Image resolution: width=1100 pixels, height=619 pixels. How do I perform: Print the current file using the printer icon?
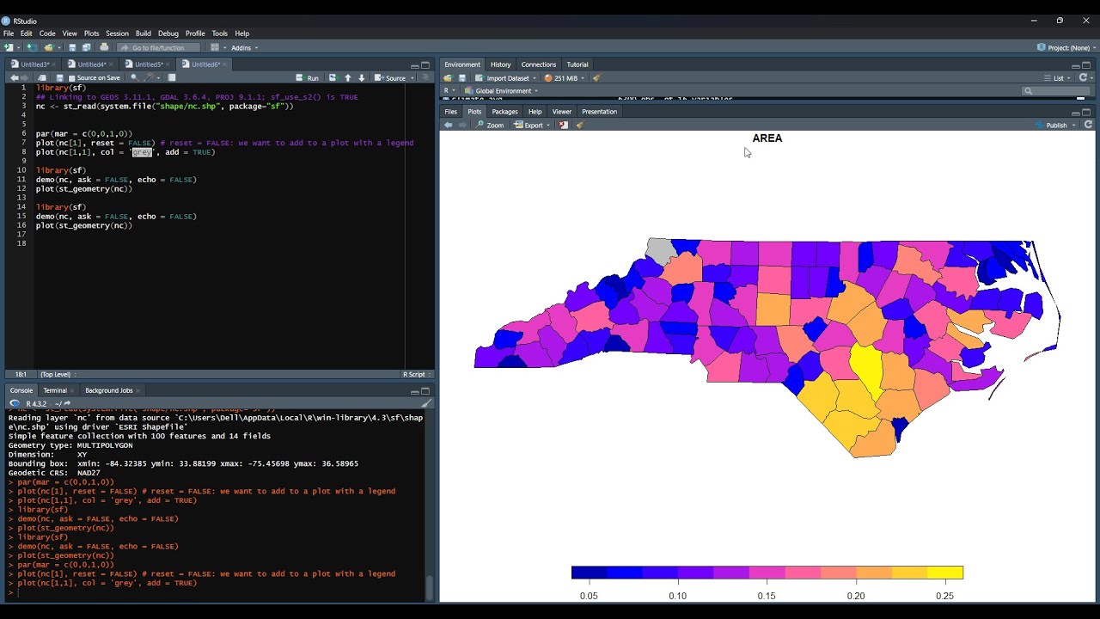[x=104, y=47]
